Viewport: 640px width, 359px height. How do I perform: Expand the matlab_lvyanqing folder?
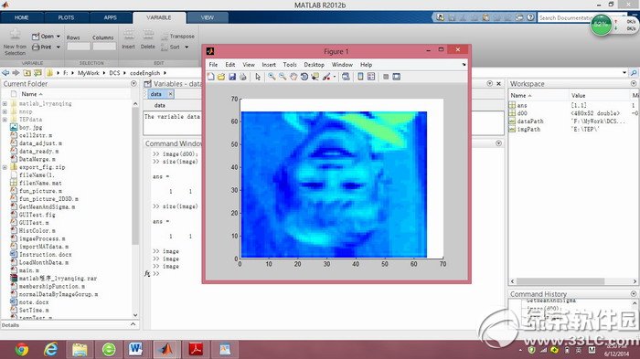[5, 103]
